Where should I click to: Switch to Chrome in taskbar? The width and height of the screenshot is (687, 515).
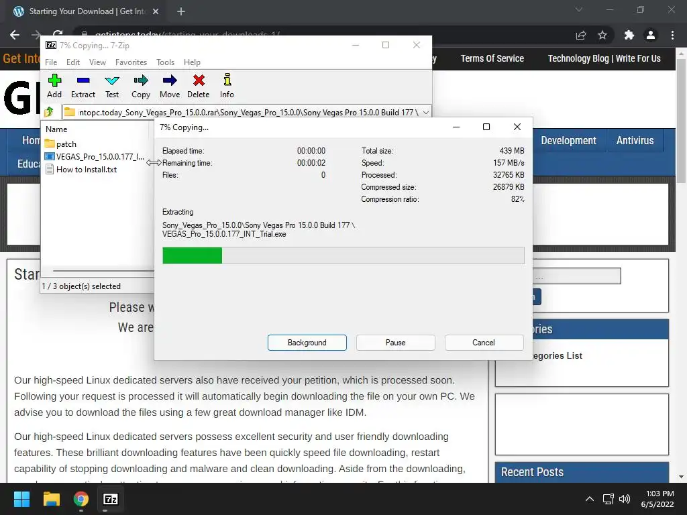click(81, 499)
